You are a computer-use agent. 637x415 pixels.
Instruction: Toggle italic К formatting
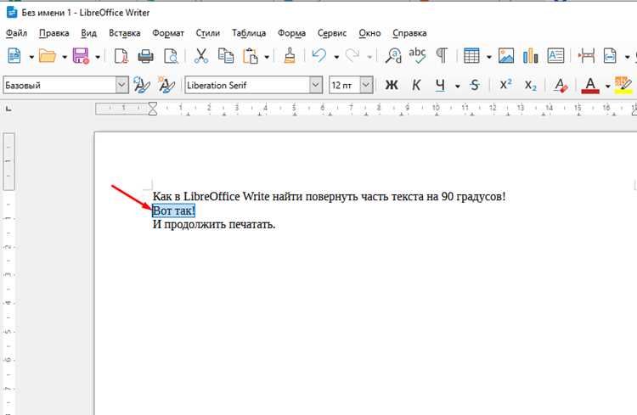coord(416,85)
